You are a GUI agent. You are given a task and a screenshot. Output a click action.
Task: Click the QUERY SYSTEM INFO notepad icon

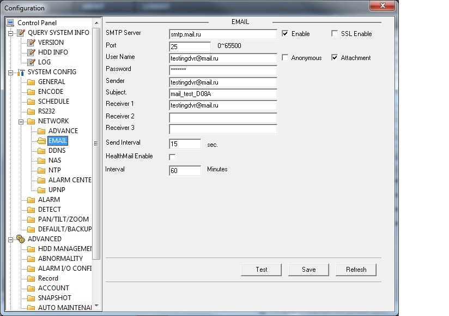pyautogui.click(x=21, y=33)
